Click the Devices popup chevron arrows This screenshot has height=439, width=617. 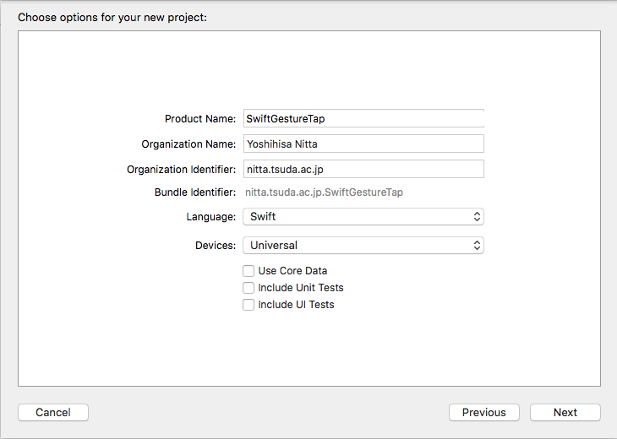coord(478,246)
